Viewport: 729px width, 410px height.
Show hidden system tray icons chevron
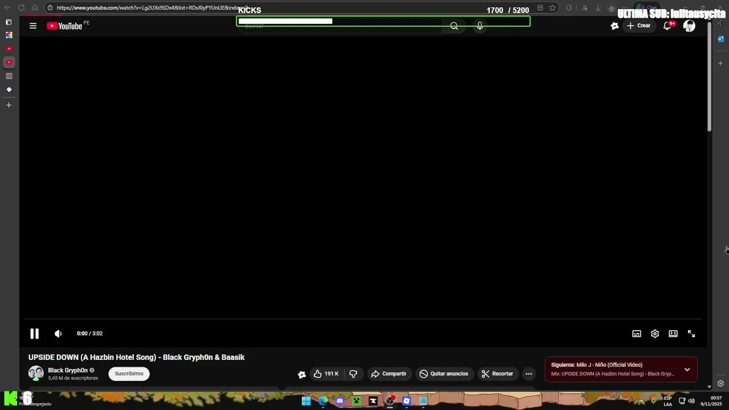click(x=641, y=401)
